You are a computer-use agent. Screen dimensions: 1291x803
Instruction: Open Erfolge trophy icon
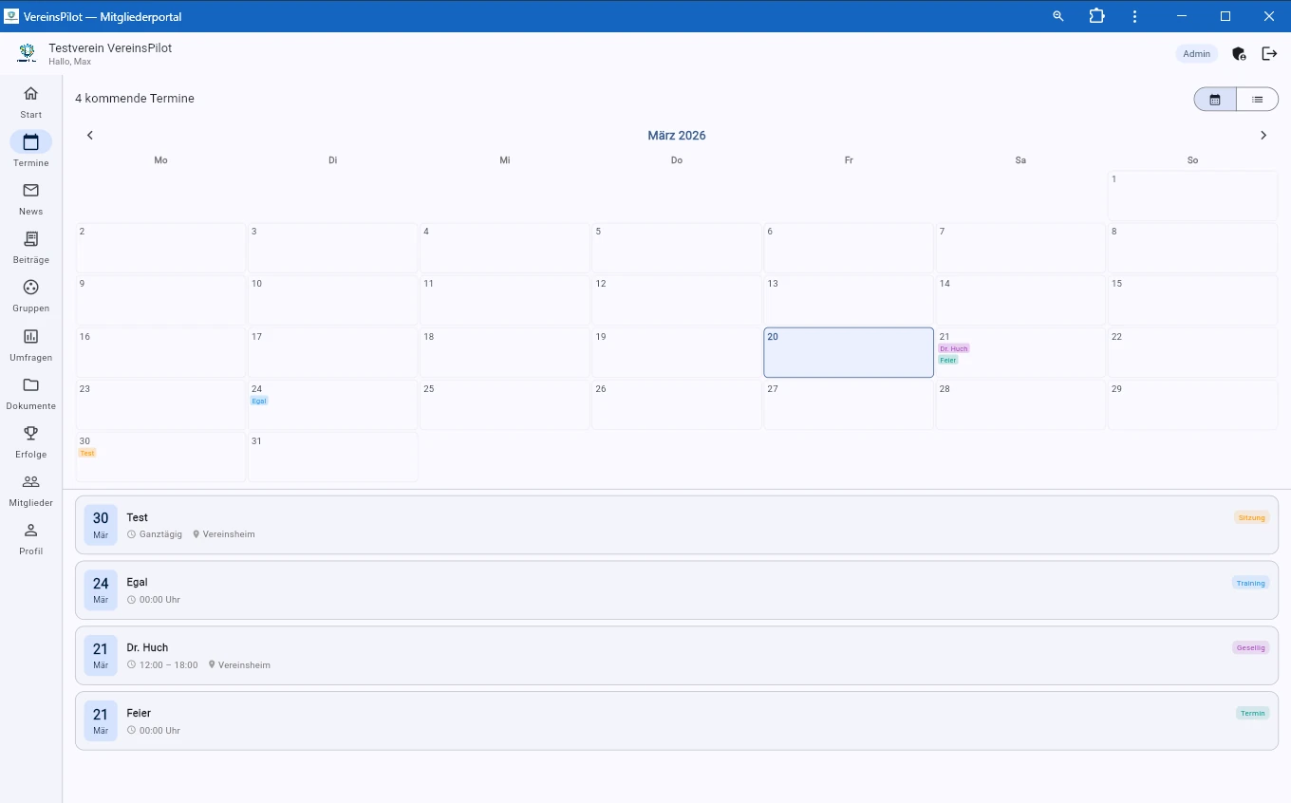pyautogui.click(x=30, y=434)
